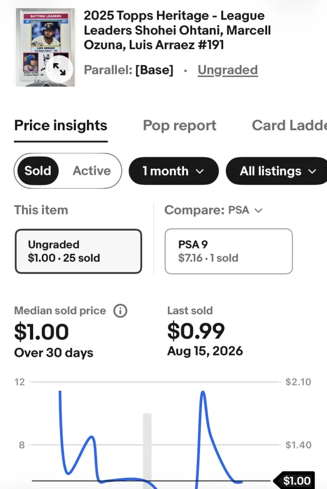Image resolution: width=327 pixels, height=489 pixels.
Task: Click the chevron next to PSA
Action: (258, 211)
